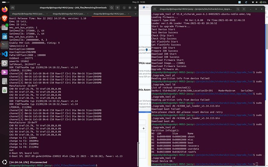Click 'Download Image... (100%)' line
This screenshot has height=167, width=268.
(168, 63)
